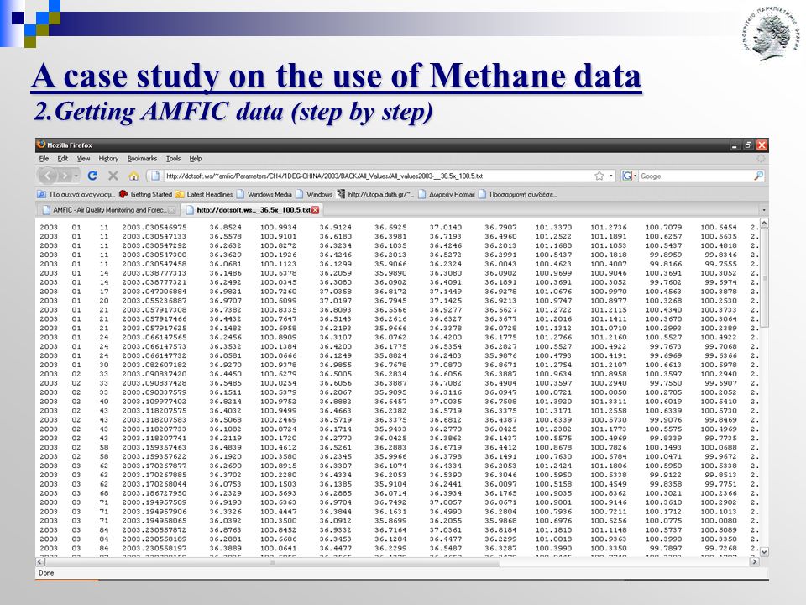Click the magnifier search icon
Screen dimensions: 806x605
(759, 176)
